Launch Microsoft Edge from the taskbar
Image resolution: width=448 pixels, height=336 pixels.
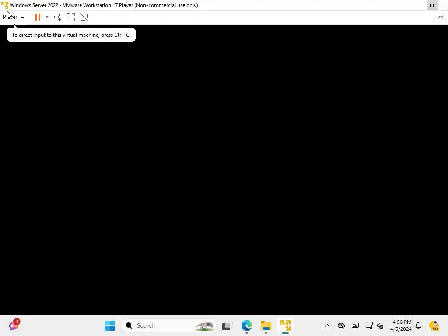247,325
